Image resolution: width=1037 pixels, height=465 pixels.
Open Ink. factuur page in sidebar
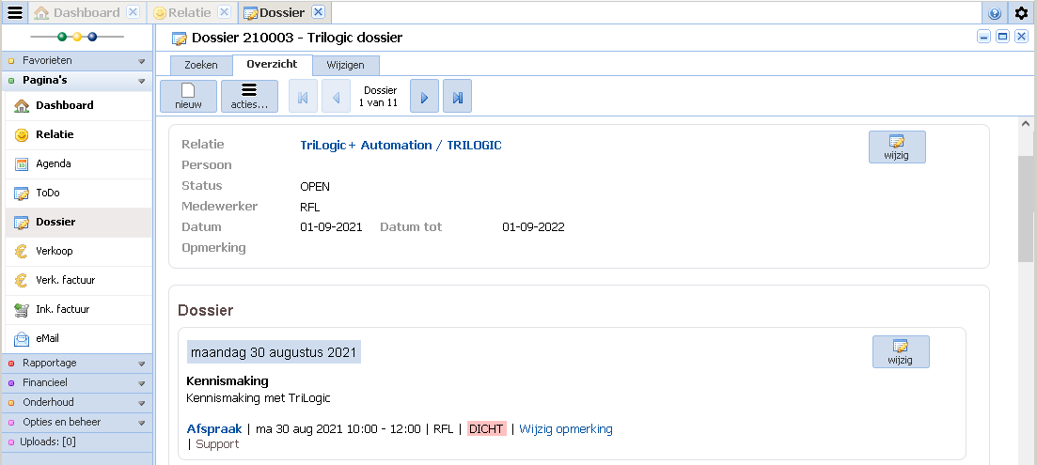coord(63,309)
